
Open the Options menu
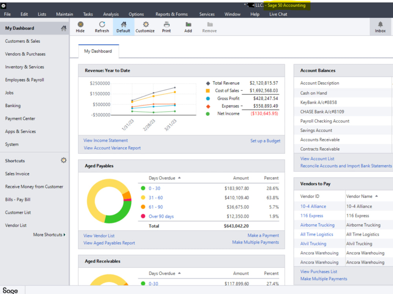point(136,14)
